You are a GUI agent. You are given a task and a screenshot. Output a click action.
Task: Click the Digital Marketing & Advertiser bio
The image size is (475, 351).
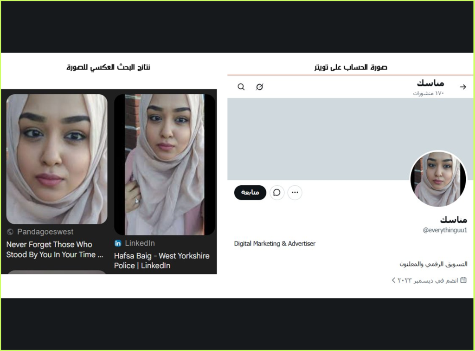275,244
